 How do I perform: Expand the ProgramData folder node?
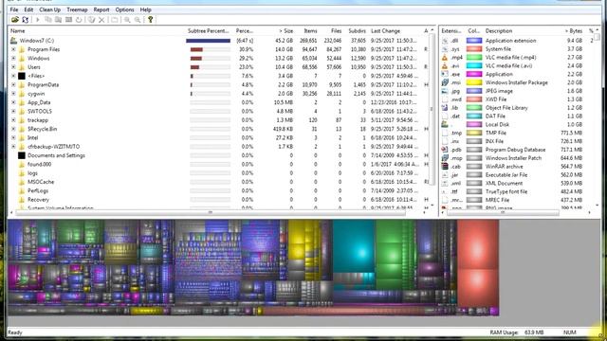tap(13, 84)
